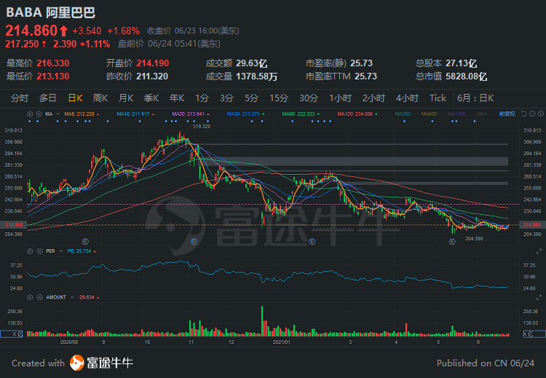This screenshot has height=378, width=546.
Task: Expand the MA indicator dropdown
Action: coord(58,114)
